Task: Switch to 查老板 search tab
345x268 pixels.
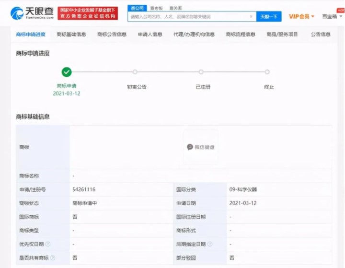Action: pyautogui.click(x=155, y=8)
